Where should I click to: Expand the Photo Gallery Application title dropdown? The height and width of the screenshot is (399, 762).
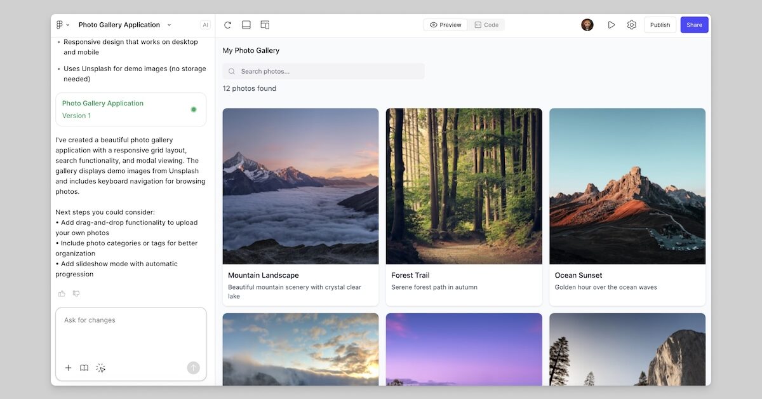pos(168,25)
